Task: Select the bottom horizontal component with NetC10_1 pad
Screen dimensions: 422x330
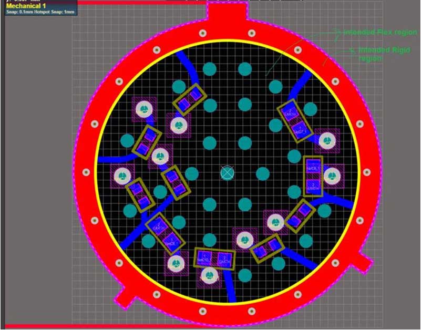Action: [x=213, y=258]
